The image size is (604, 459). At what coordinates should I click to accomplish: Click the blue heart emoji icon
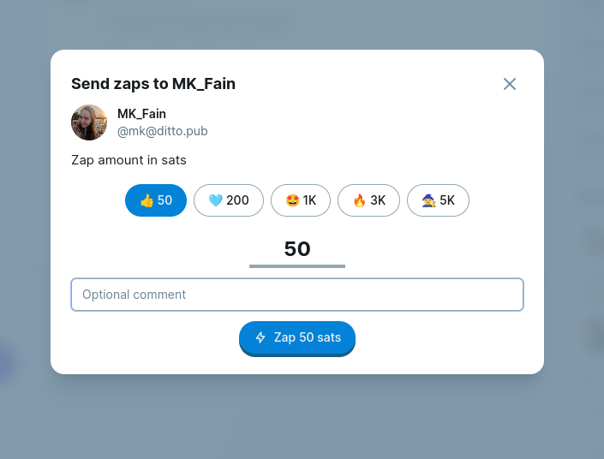click(x=215, y=200)
